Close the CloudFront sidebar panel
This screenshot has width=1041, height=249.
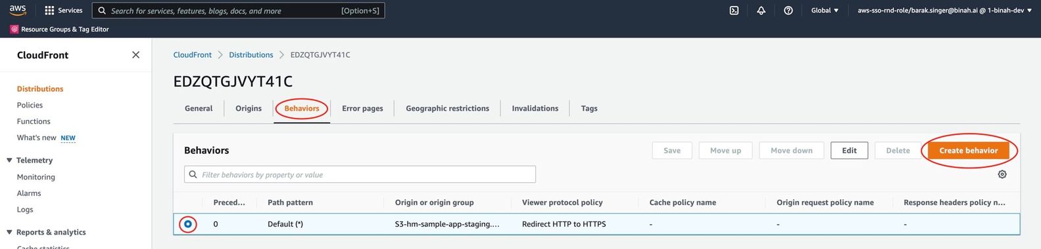tap(135, 55)
